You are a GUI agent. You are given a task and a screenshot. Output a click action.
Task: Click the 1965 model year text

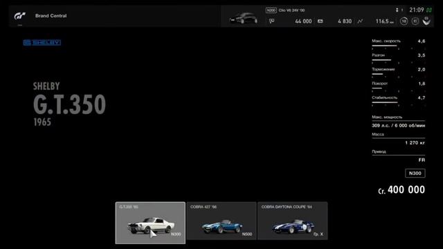[x=42, y=122]
